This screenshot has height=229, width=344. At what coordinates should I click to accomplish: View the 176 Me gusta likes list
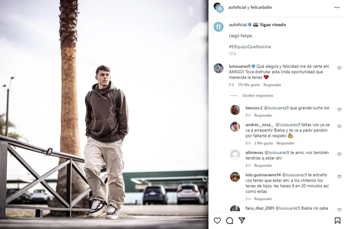coord(249,85)
